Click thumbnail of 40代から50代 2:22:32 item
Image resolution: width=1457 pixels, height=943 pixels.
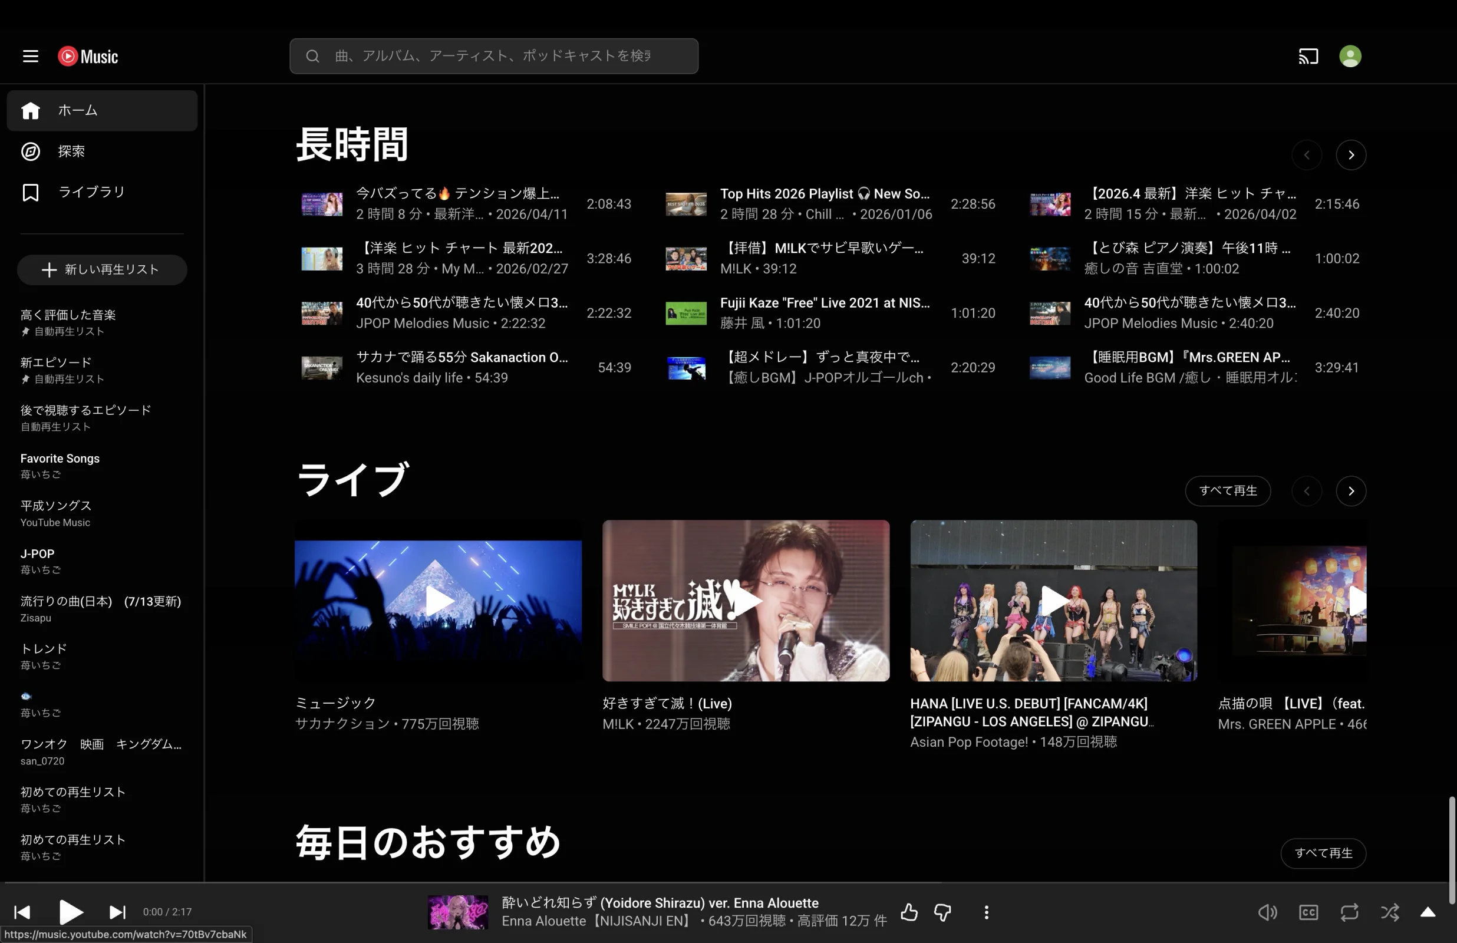pyautogui.click(x=322, y=313)
